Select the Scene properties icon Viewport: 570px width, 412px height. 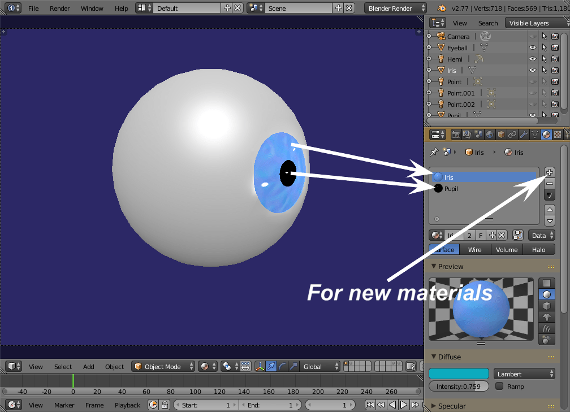(x=478, y=134)
